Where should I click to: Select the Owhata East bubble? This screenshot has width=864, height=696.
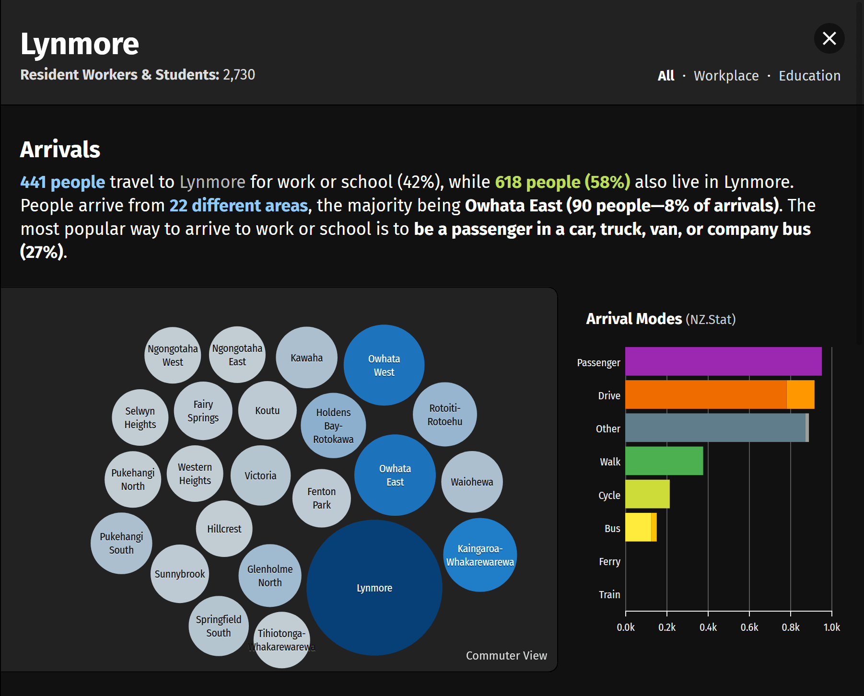click(395, 475)
